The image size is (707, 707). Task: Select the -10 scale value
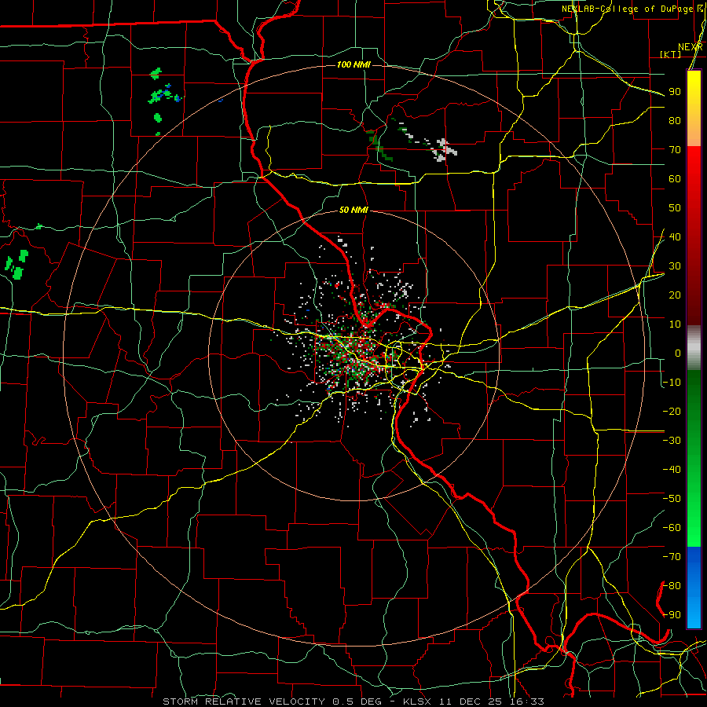point(672,383)
